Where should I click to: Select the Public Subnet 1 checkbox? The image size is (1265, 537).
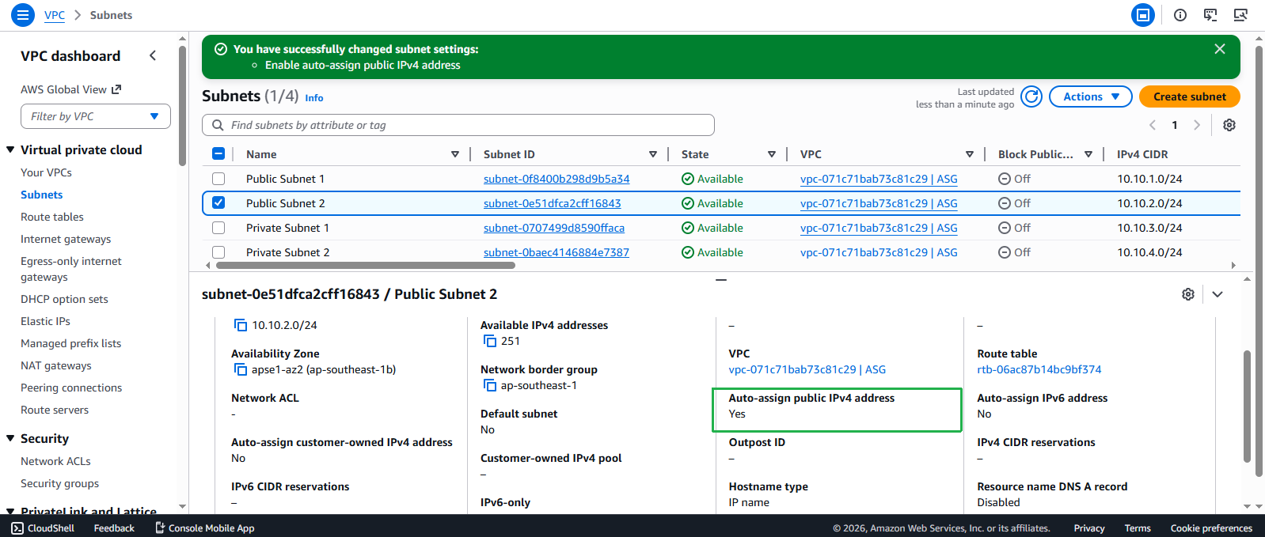[x=218, y=179]
